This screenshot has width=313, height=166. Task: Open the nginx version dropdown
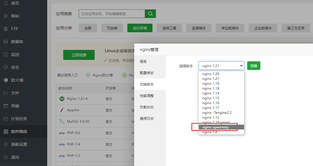coord(221,66)
